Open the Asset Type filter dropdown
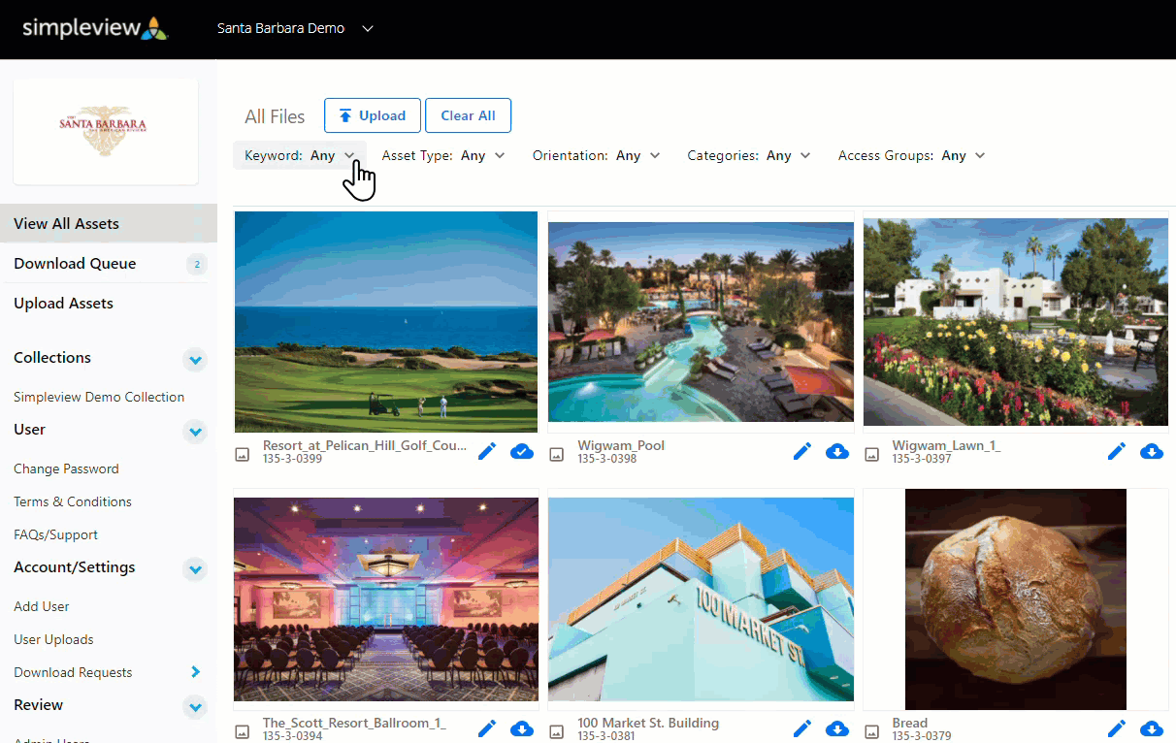 443,155
